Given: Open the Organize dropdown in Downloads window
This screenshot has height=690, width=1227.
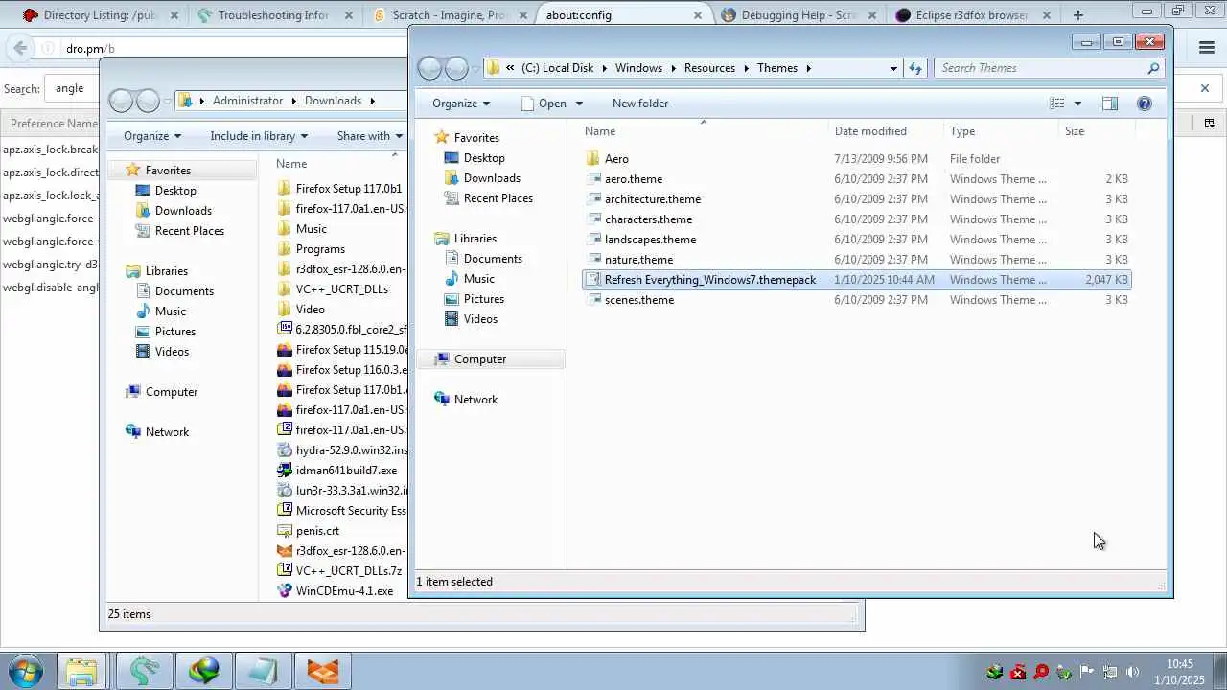Looking at the screenshot, I should tap(152, 136).
